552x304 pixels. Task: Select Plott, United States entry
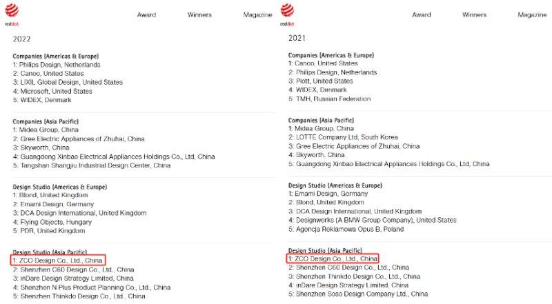coord(321,81)
